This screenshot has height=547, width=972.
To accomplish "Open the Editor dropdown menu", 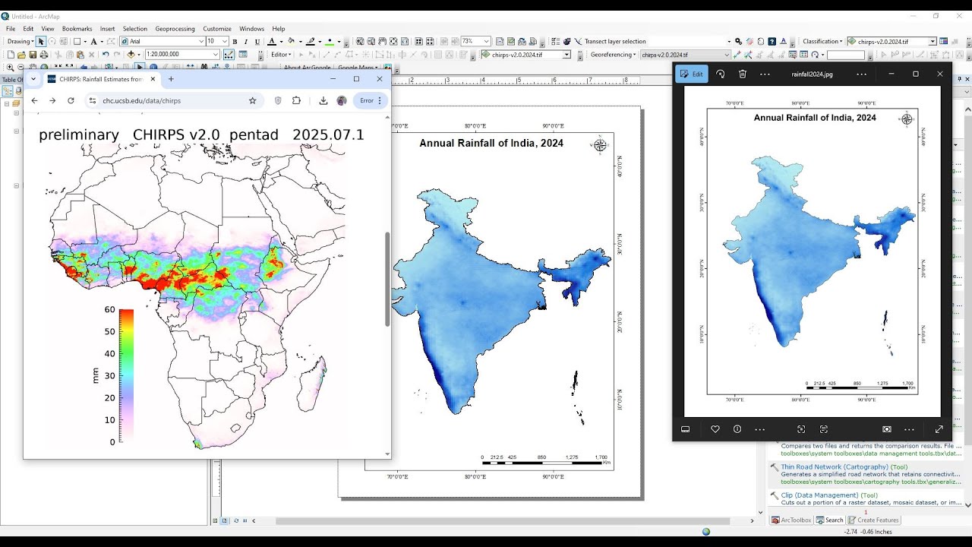I will click(x=281, y=55).
